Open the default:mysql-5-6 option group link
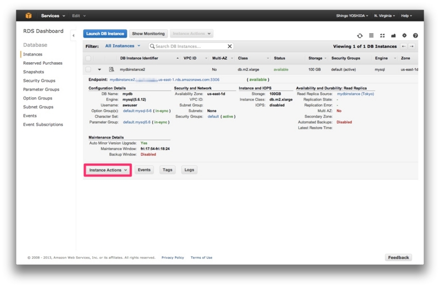 pyautogui.click(x=137, y=111)
